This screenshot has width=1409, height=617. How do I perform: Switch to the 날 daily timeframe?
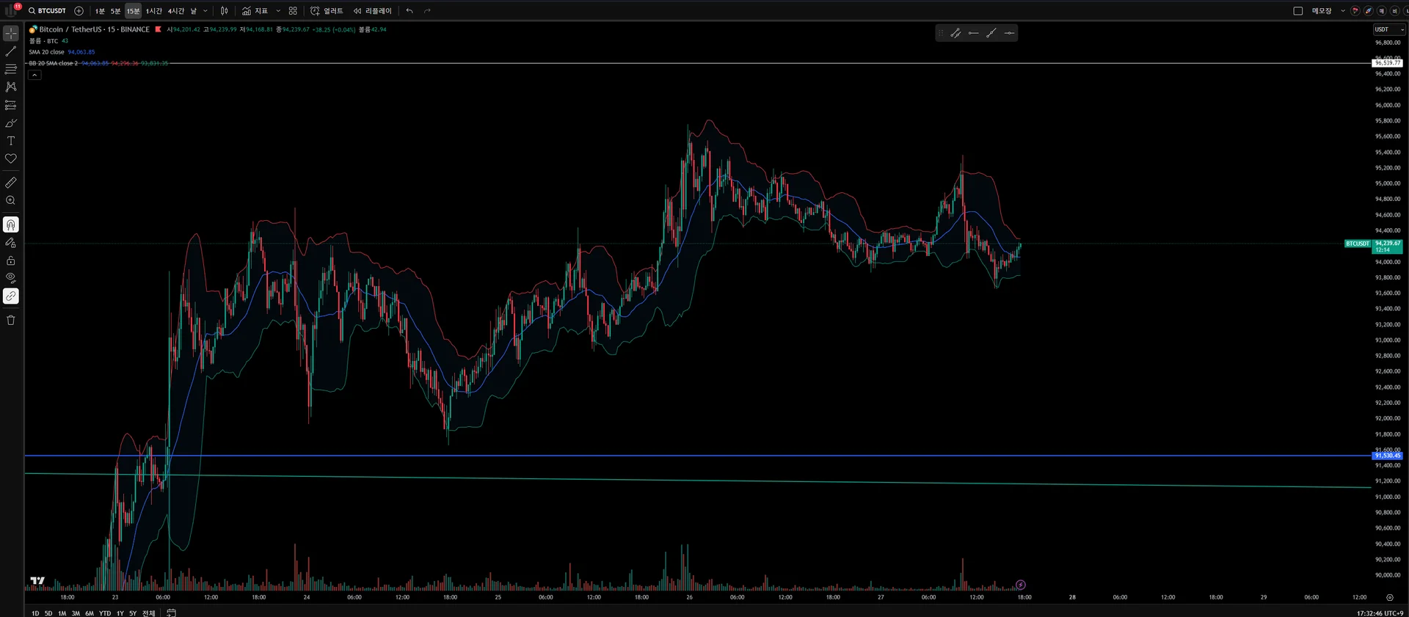(194, 11)
